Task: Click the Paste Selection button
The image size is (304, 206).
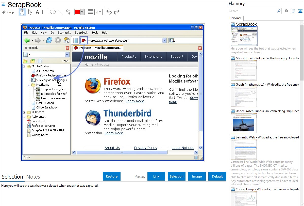Action: click(177, 176)
